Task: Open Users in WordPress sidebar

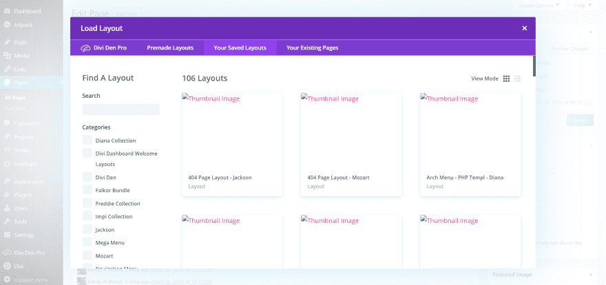Action: pos(21,208)
